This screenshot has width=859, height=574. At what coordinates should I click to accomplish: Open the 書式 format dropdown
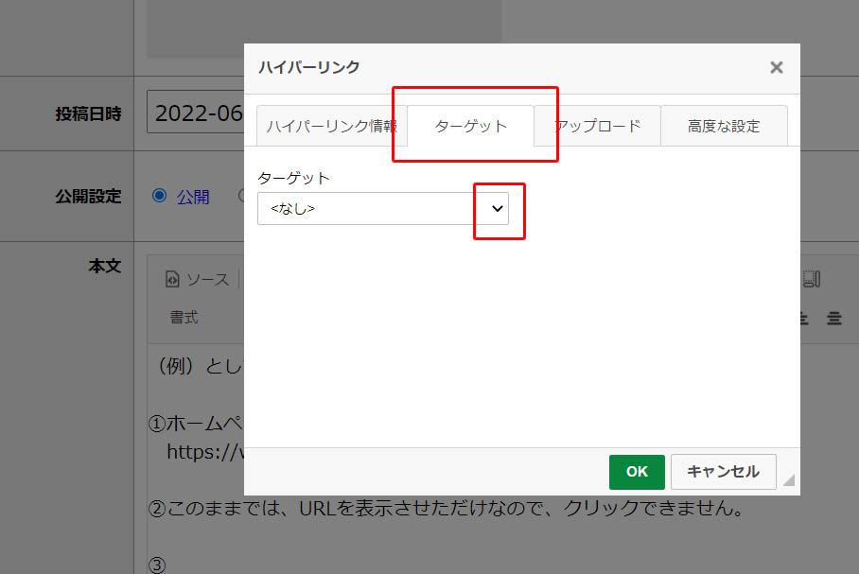pos(184,318)
